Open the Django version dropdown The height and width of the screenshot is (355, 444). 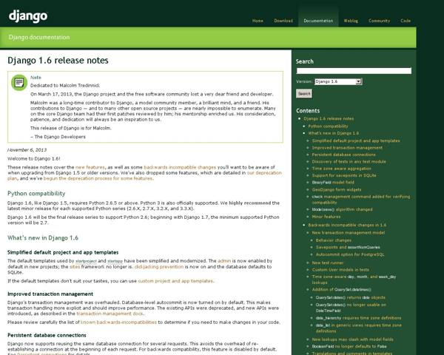pyautogui.click(x=337, y=81)
